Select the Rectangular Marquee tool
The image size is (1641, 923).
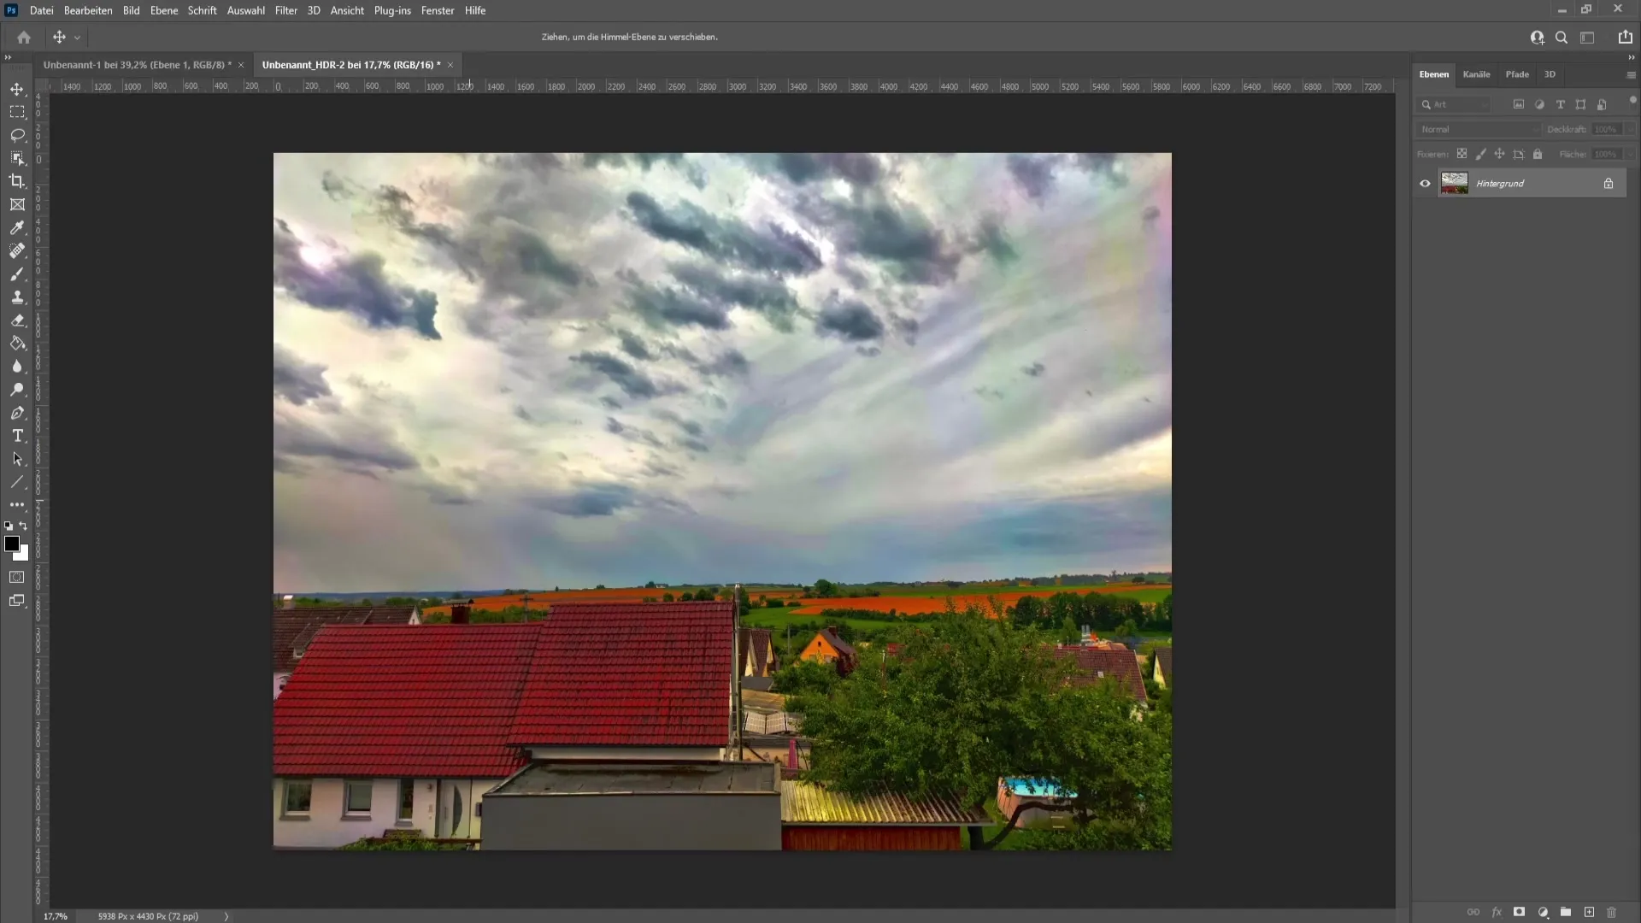coord(17,112)
